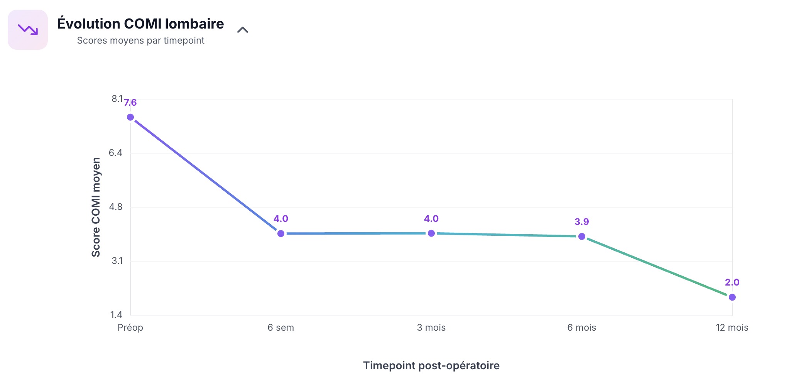Collapse the Évolution COMI lombaire section
794x382 pixels.
click(x=242, y=30)
